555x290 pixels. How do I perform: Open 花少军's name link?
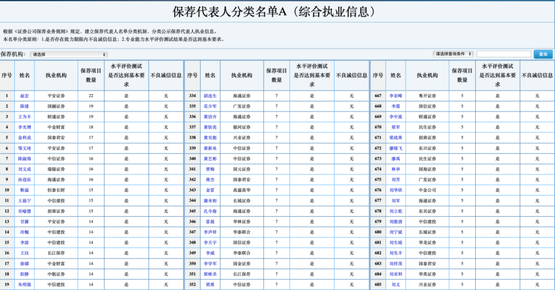tap(210, 106)
